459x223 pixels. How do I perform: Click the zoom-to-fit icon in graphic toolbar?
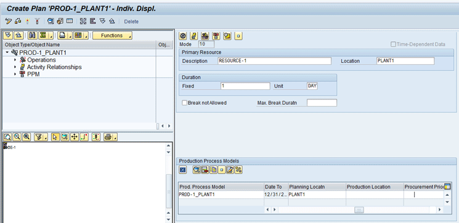[7, 137]
